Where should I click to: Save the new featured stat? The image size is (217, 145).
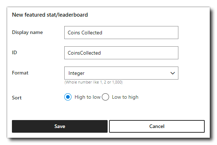[x=60, y=126]
